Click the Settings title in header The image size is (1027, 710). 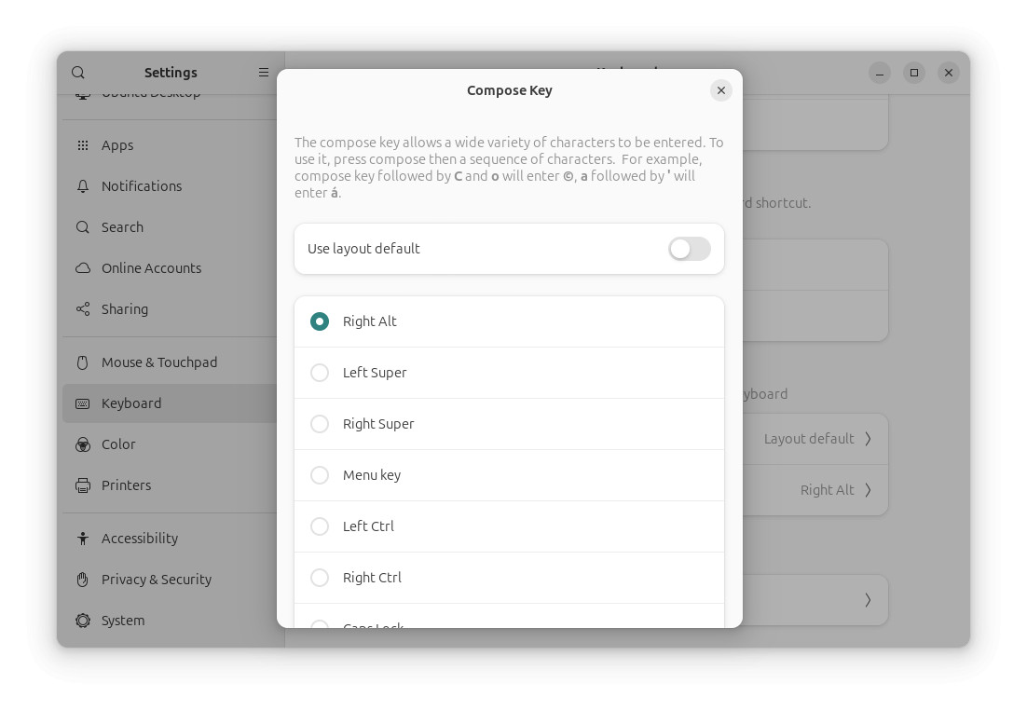171,72
